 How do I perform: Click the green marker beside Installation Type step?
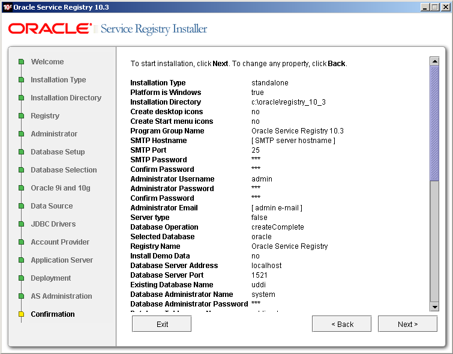(x=21, y=79)
